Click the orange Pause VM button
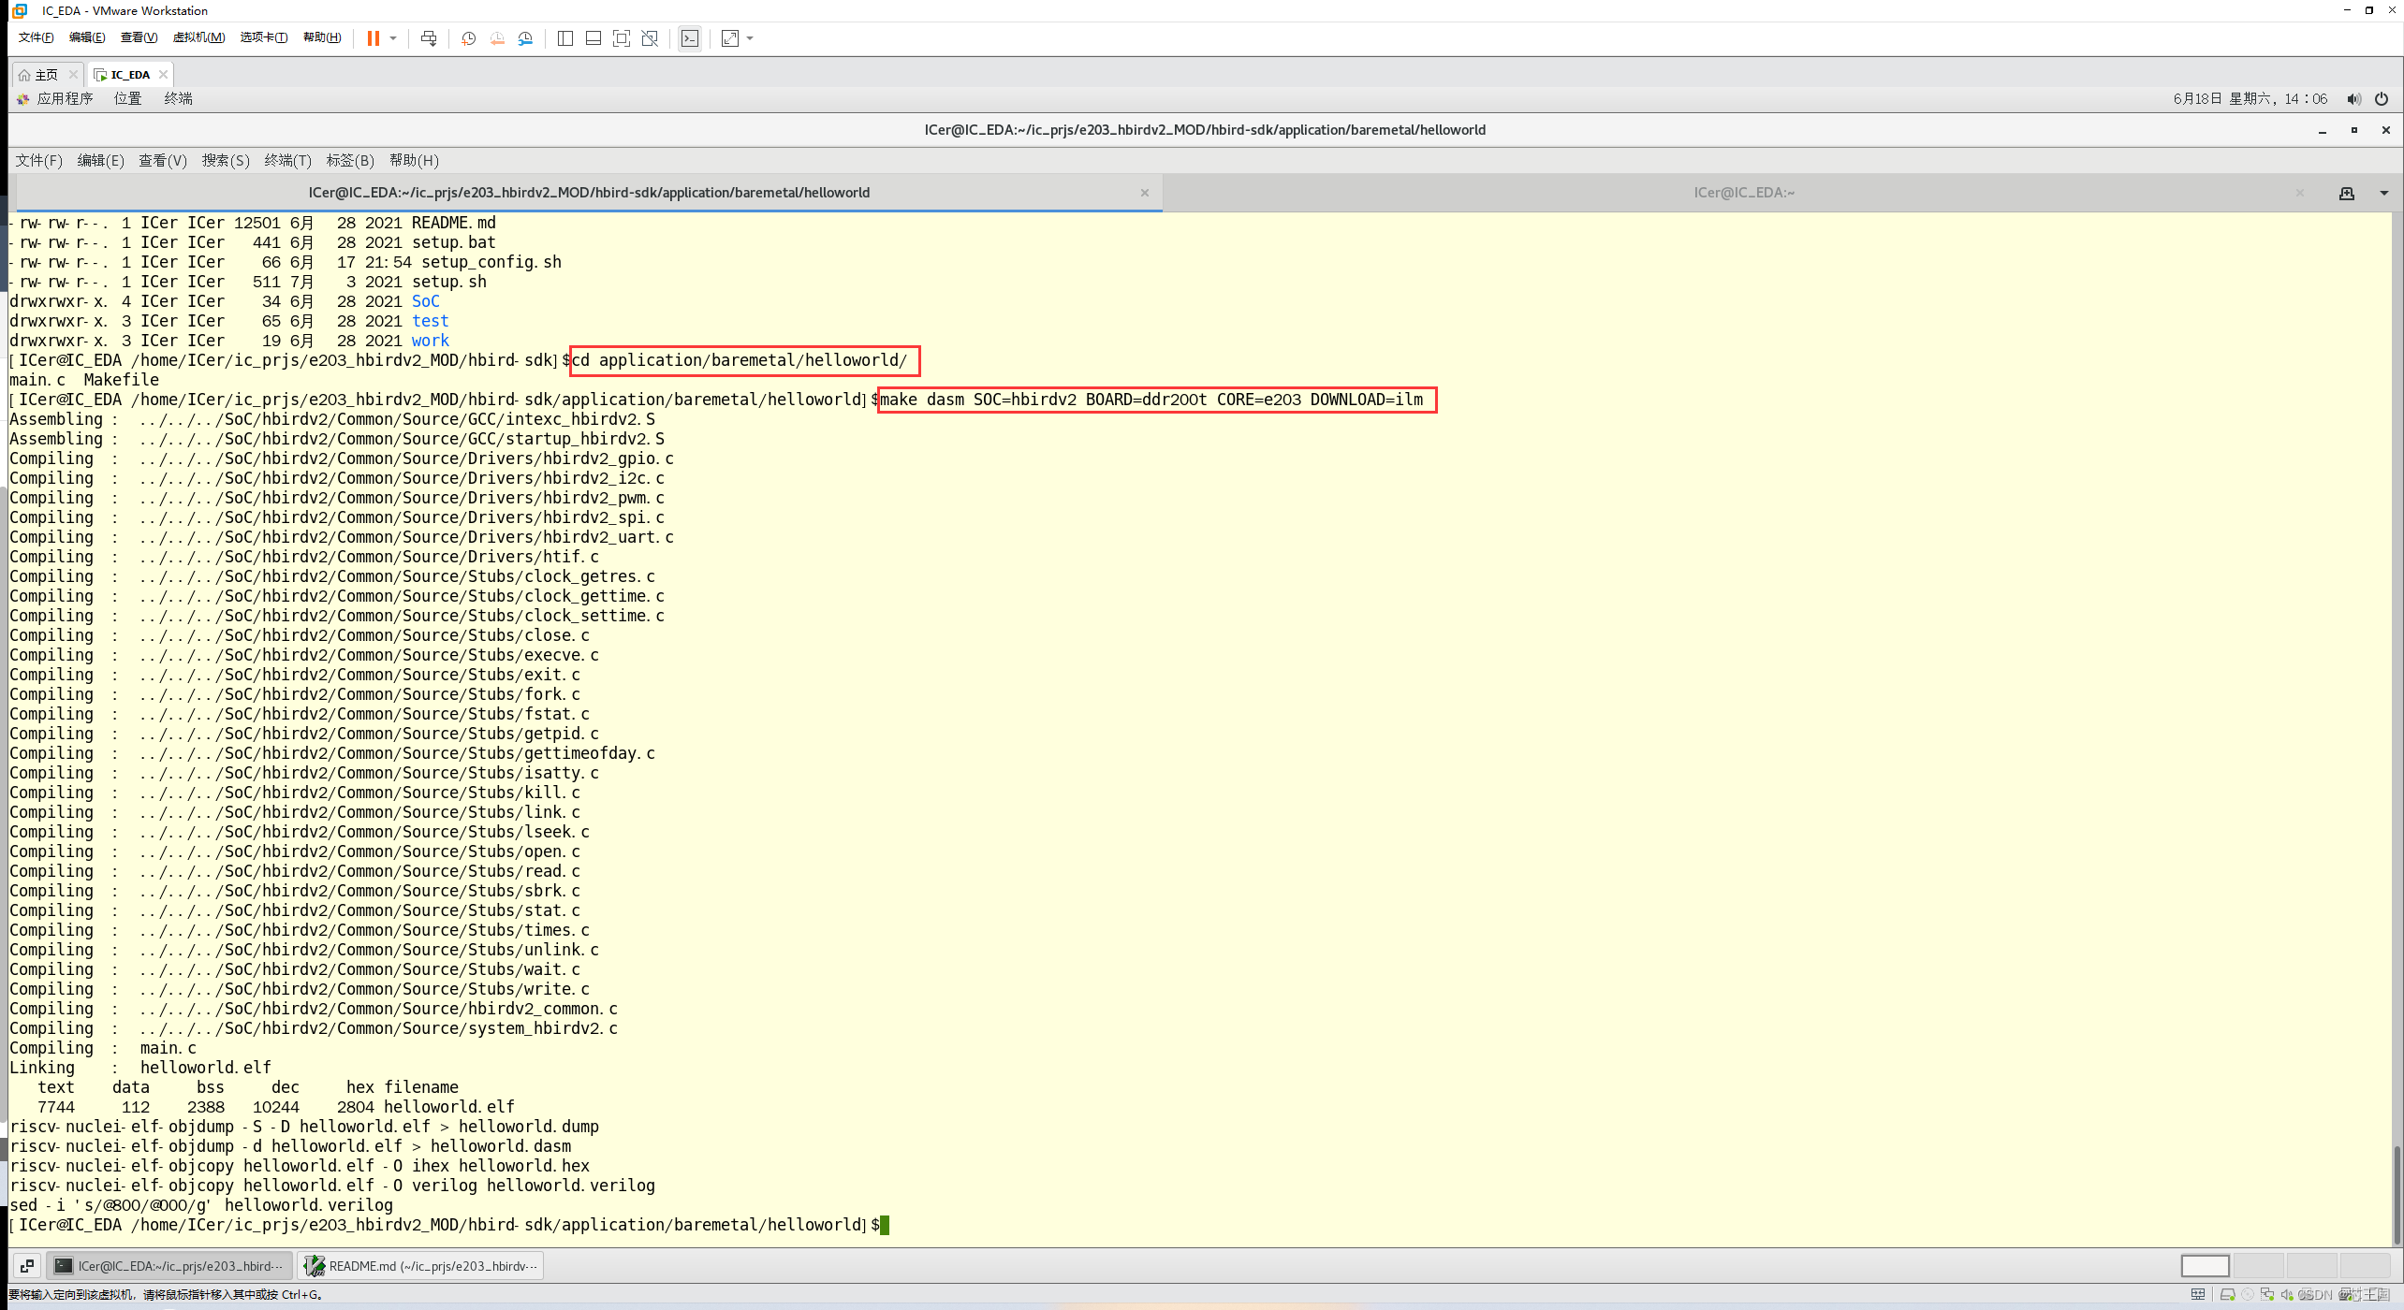 [x=373, y=38]
